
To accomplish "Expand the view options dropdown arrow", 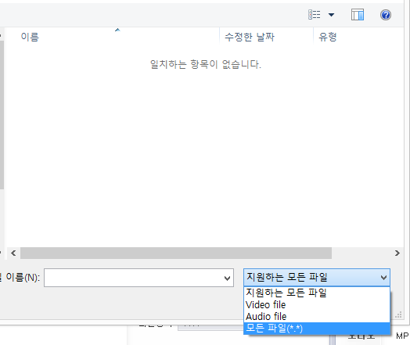I will coord(331,15).
